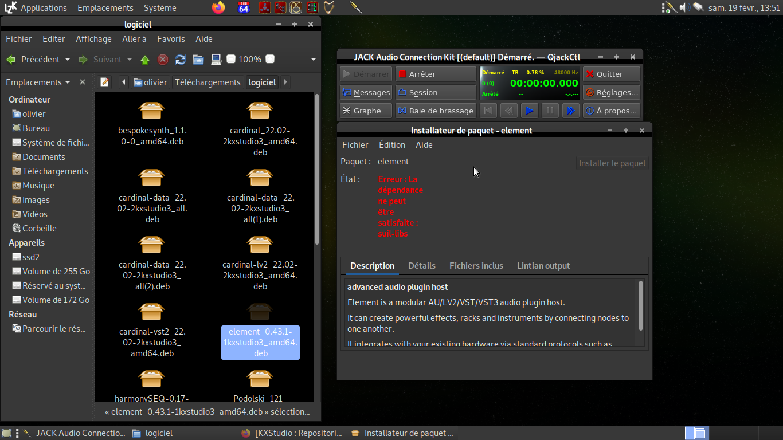Open the JACK Session button
Viewport: 783px width, 440px height.
point(436,92)
